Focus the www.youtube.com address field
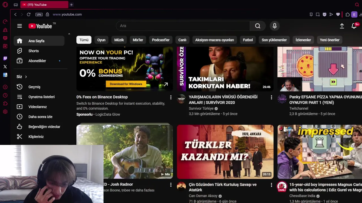 click(x=67, y=14)
